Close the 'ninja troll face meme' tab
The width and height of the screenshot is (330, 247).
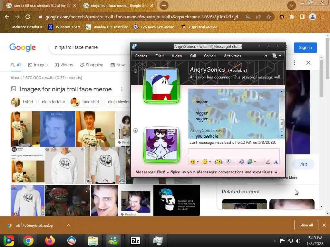[x=152, y=5]
